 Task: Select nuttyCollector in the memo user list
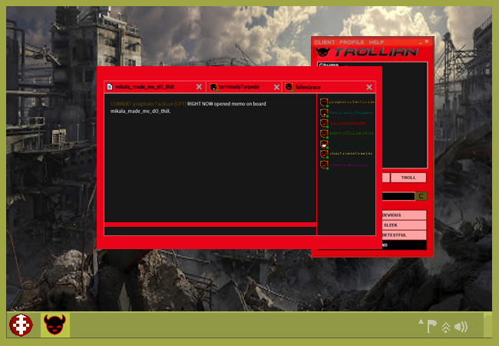347,133
